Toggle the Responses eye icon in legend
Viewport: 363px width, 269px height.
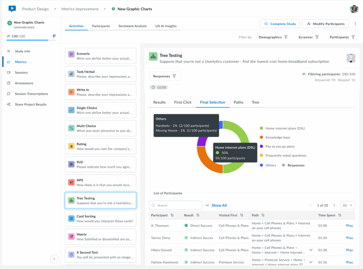[x=284, y=165]
